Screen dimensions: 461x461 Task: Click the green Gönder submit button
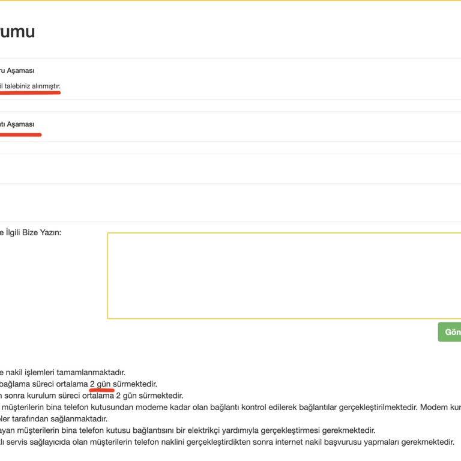point(450,332)
